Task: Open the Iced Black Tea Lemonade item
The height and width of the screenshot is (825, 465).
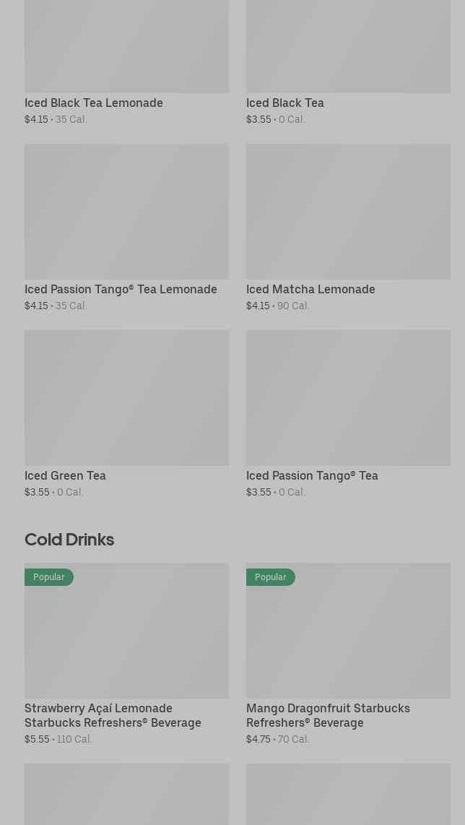Action: coord(94,103)
